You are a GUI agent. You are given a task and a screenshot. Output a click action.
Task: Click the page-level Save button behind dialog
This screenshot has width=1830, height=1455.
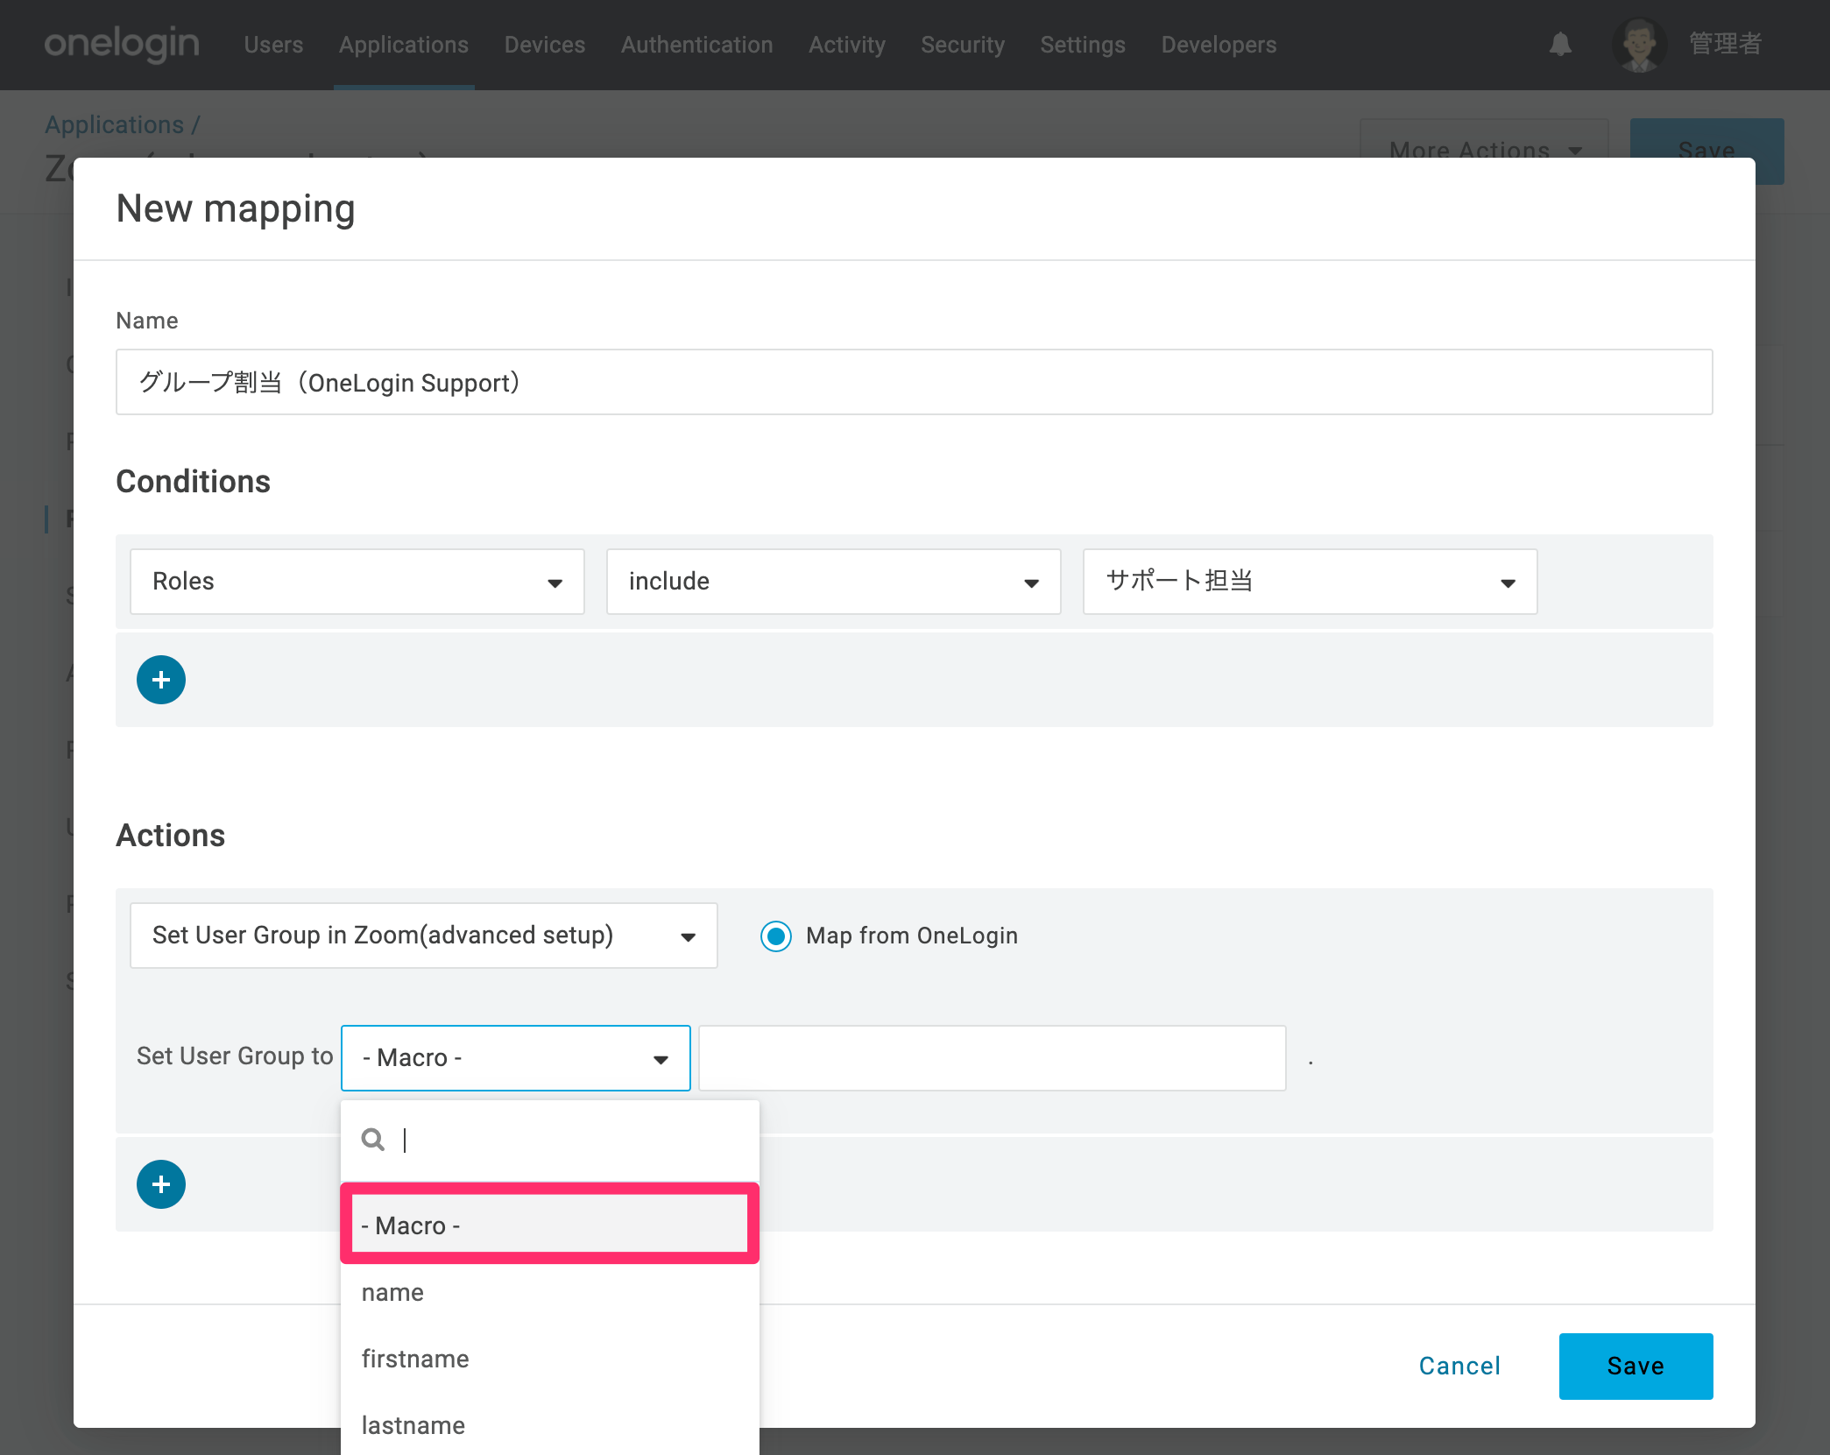(1706, 138)
